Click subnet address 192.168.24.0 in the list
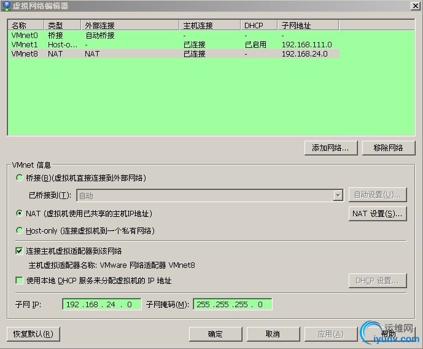Viewport: 423px width, 349px height. pyautogui.click(x=305, y=53)
